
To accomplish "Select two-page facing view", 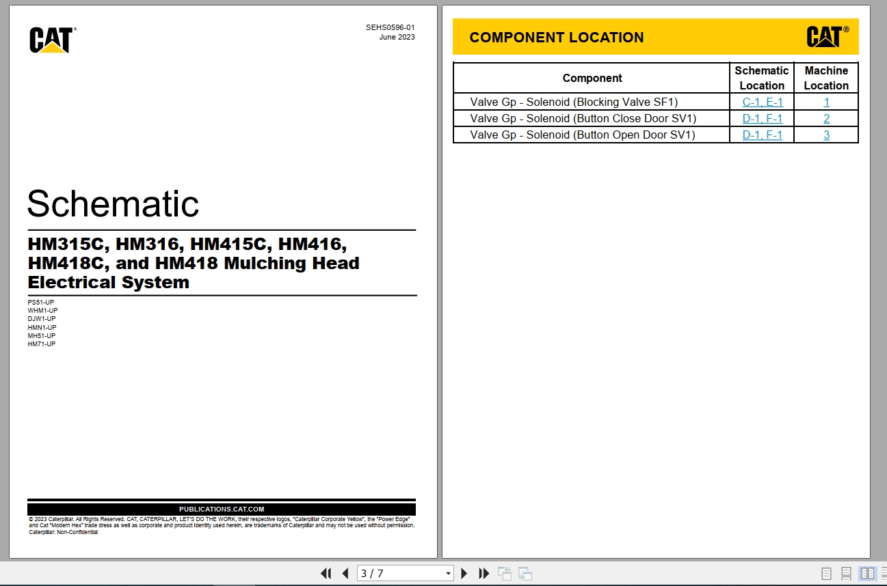I will tap(867, 574).
